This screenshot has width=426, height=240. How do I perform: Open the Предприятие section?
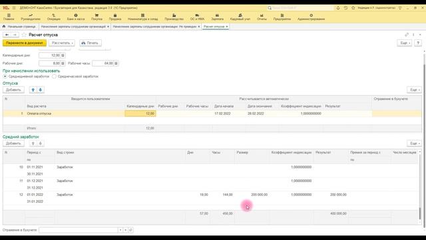pyautogui.click(x=282, y=17)
